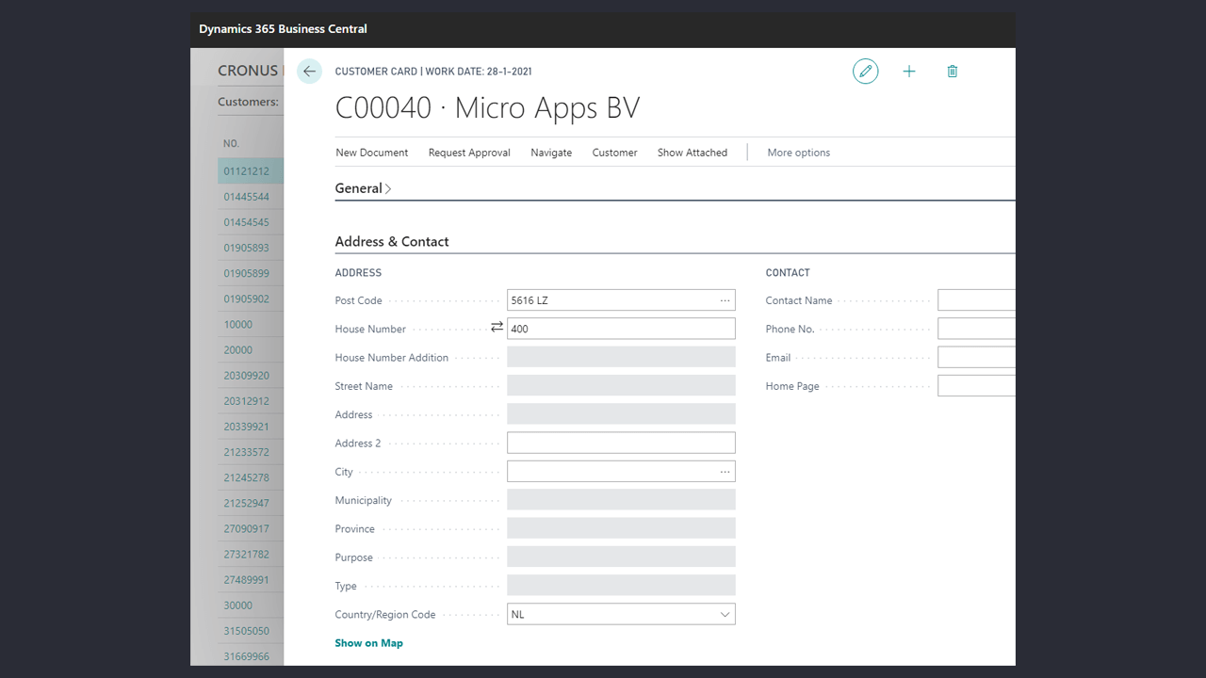Click the C00040 · Micro Apps BV page title

pos(488,108)
